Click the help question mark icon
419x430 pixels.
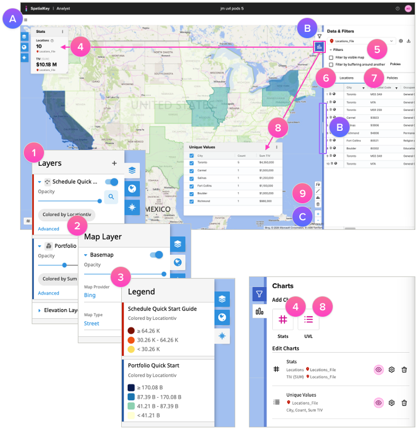pyautogui.click(x=397, y=8)
